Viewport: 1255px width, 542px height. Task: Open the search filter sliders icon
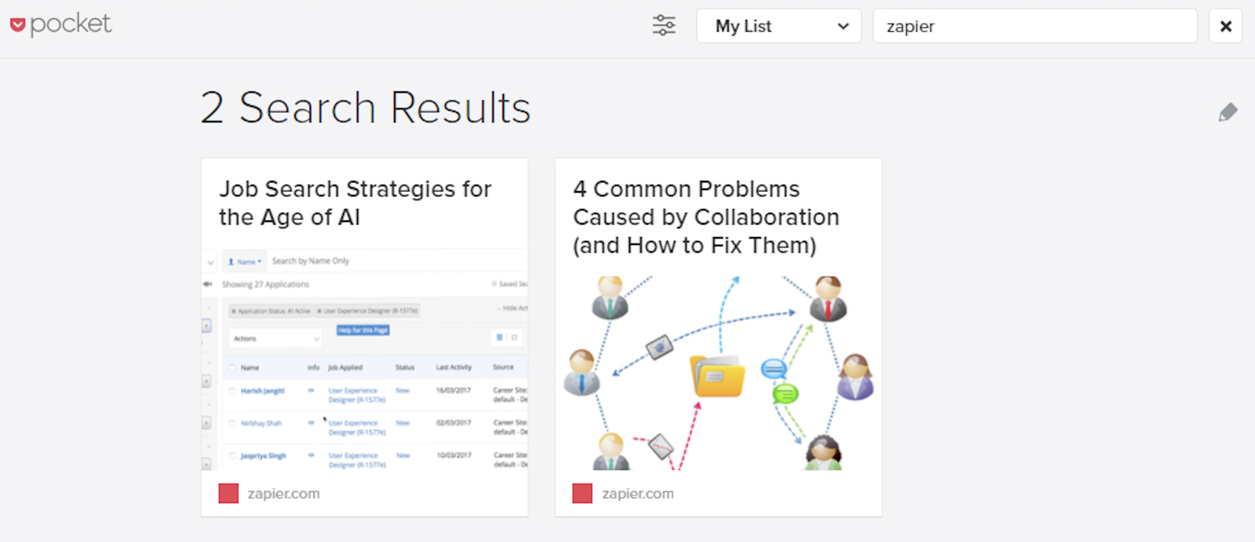click(x=664, y=26)
